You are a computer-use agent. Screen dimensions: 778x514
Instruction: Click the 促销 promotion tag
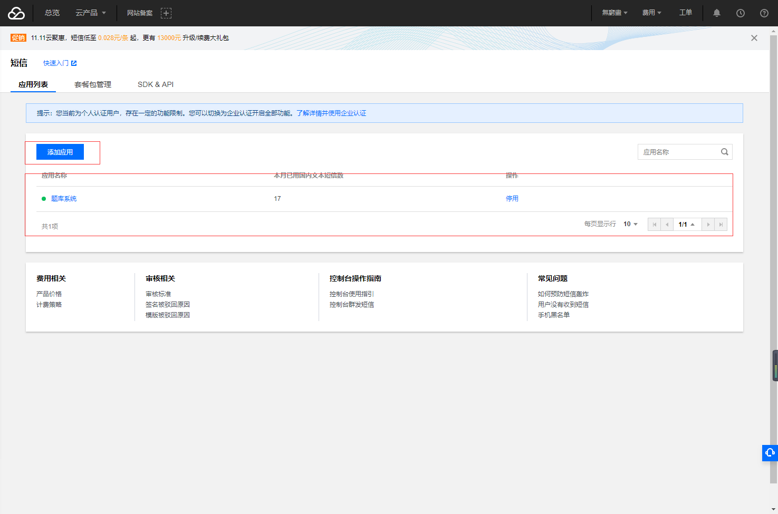18,38
